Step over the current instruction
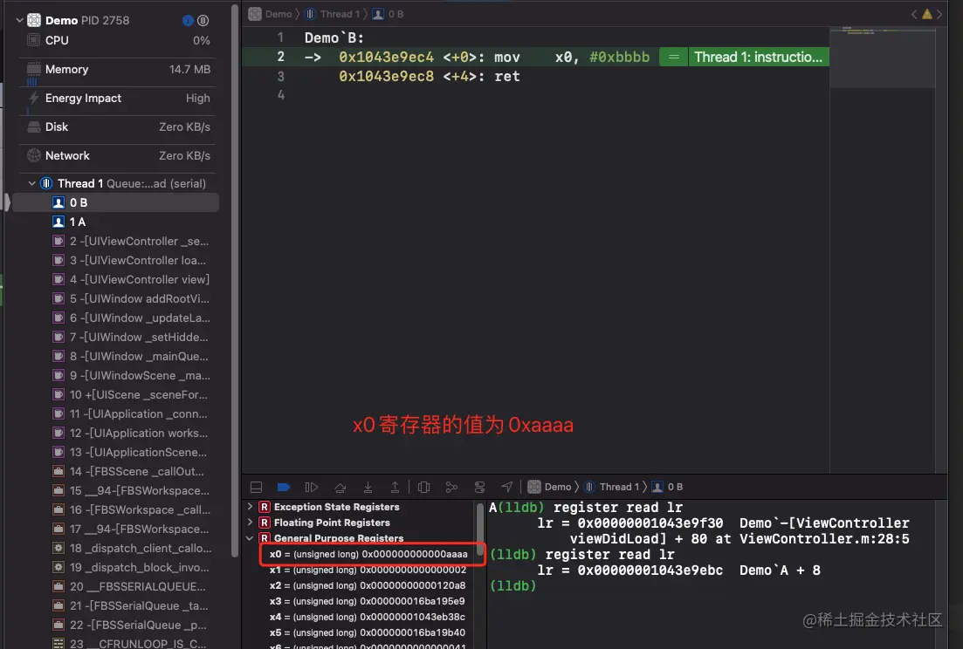963x649 pixels. coord(340,487)
